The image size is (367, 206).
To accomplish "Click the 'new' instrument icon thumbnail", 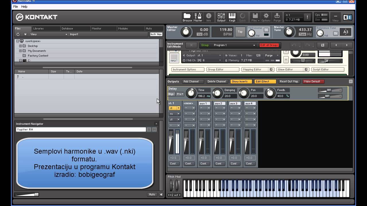I will [173, 58].
